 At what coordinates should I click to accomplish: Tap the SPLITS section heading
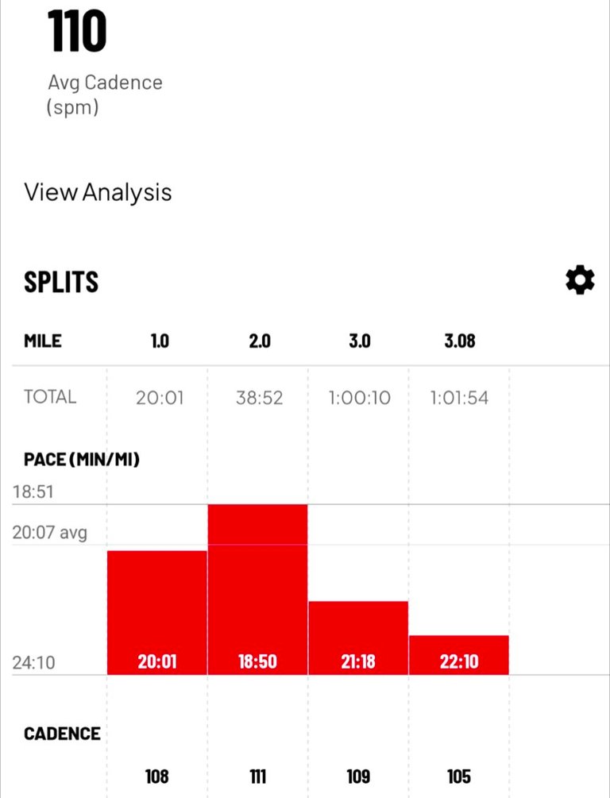pos(61,282)
